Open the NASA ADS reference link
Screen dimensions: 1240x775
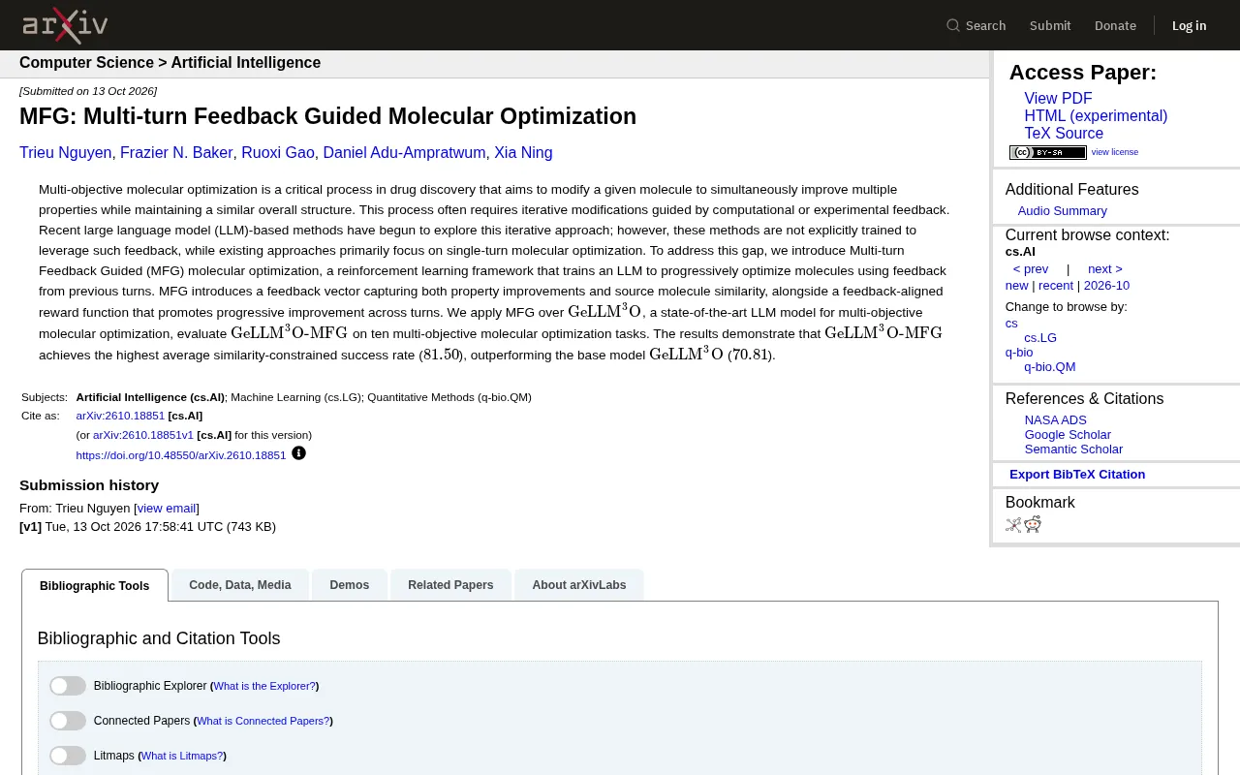(x=1056, y=420)
